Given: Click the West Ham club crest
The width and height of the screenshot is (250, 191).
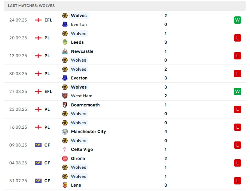Looking at the screenshot, I should [x=65, y=96].
